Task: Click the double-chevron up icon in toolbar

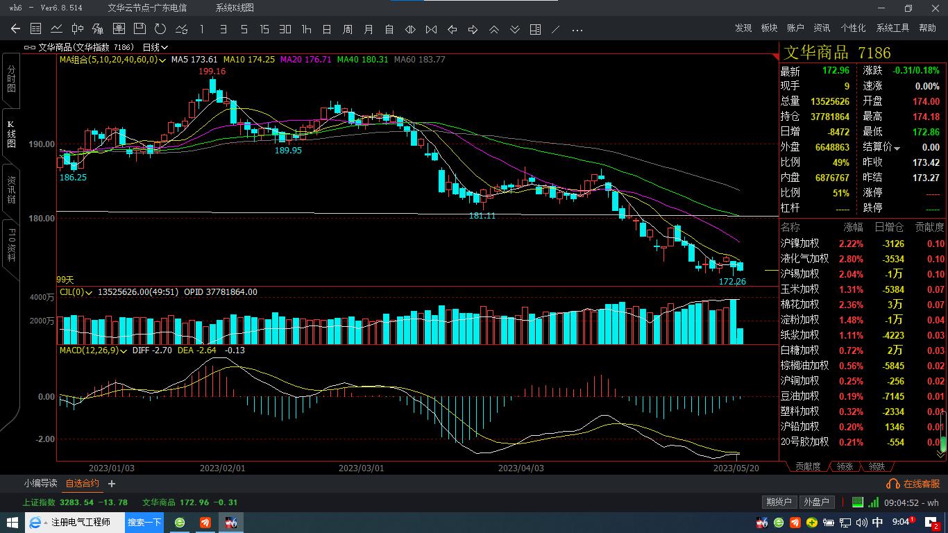Action: click(x=494, y=29)
